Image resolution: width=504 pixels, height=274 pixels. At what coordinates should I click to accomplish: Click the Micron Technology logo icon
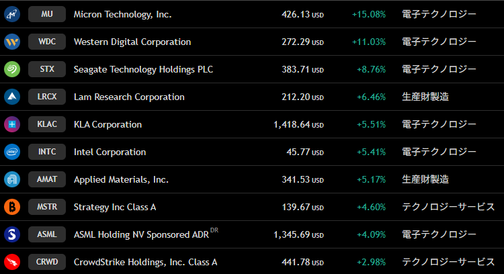pyautogui.click(x=12, y=14)
